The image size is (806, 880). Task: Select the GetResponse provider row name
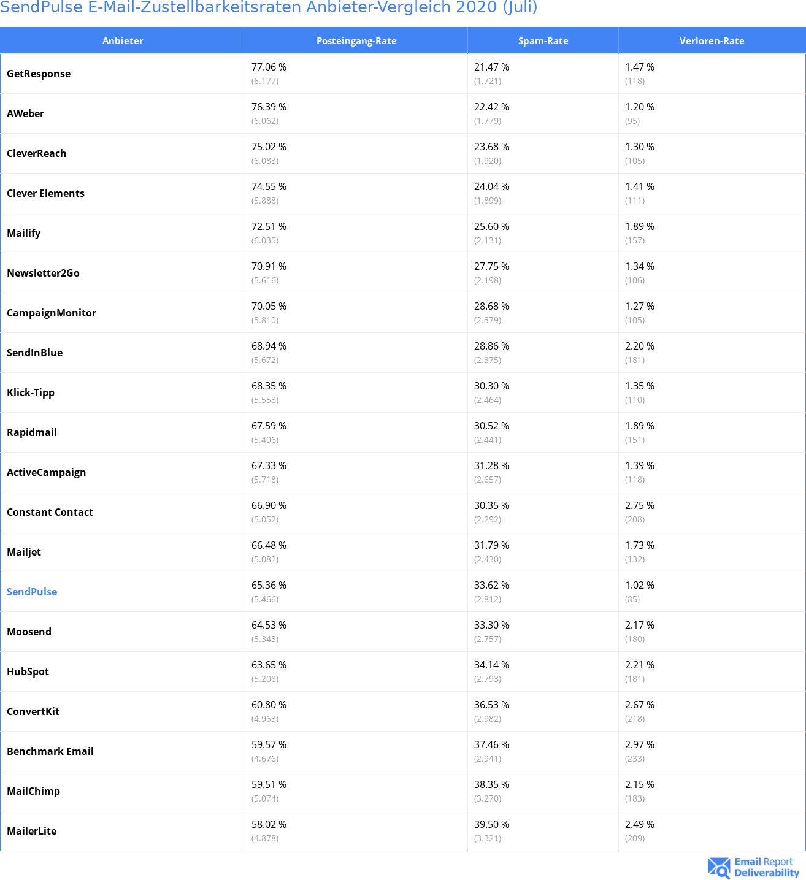(x=39, y=74)
